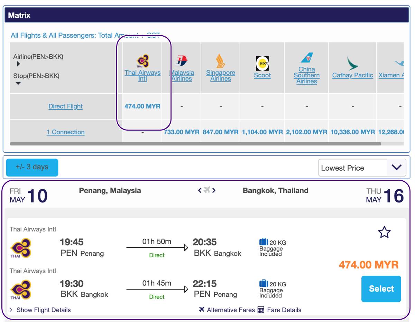Click the FRI MAY 10 departure date
Screen dimensions: 415x322
29,196
